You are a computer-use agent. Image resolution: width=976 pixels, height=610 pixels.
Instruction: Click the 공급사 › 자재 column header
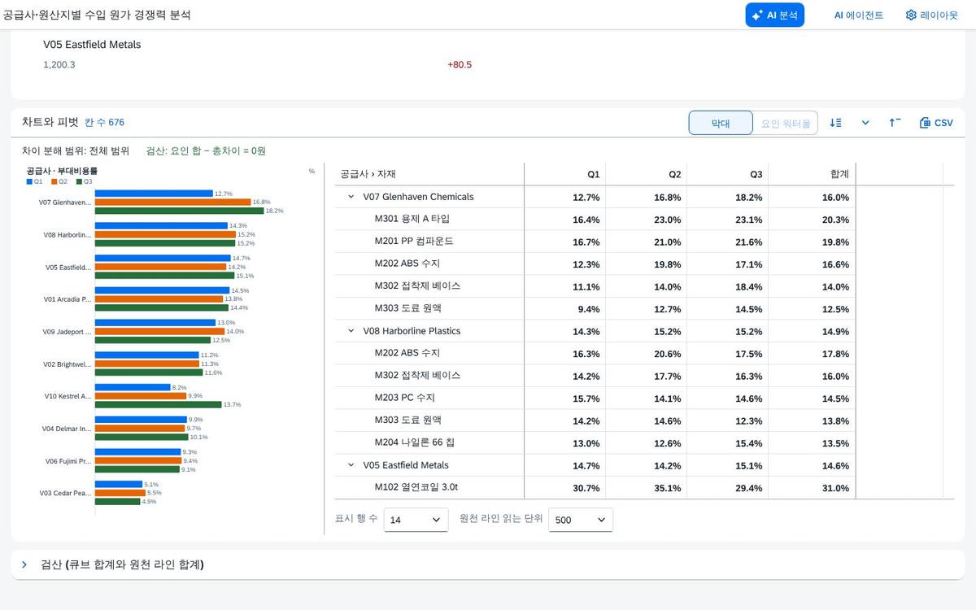(429, 174)
